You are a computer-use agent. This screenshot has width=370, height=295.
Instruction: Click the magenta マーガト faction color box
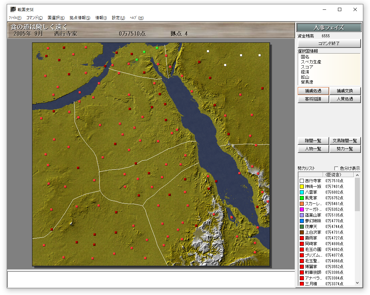(x=302, y=209)
